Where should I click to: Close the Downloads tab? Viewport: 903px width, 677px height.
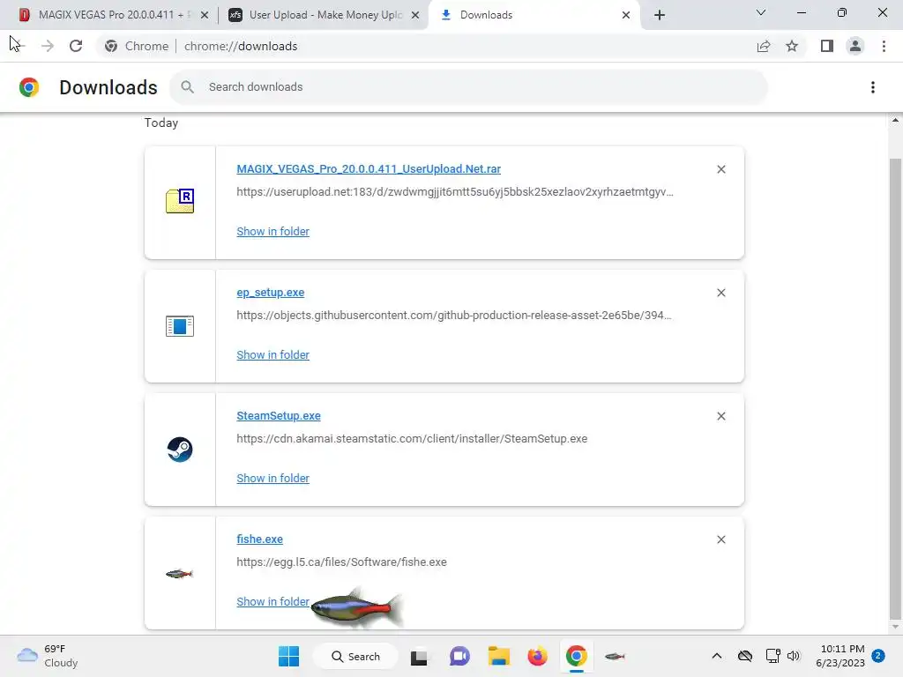point(626,16)
